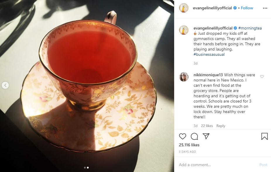Select the first carousel dot indicator

tap(85, 168)
